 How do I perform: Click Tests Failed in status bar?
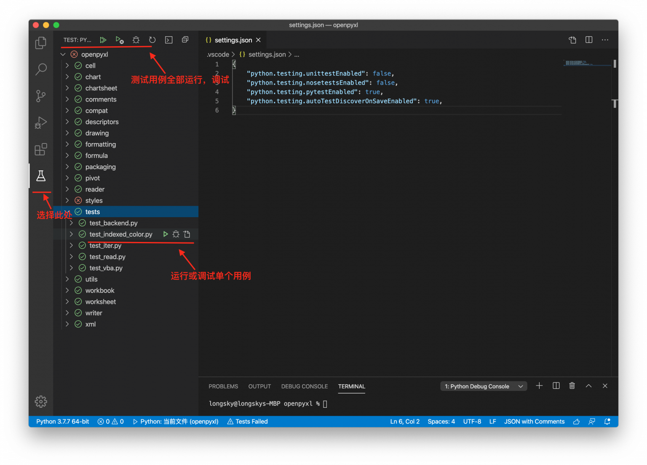pos(247,422)
